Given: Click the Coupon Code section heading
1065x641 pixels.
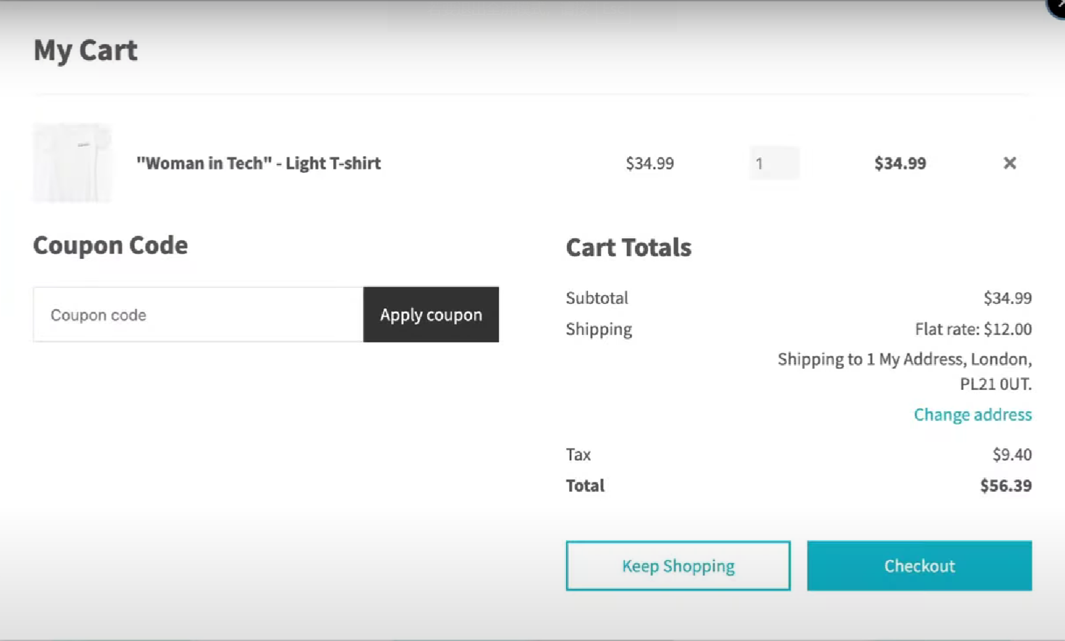Looking at the screenshot, I should [111, 245].
